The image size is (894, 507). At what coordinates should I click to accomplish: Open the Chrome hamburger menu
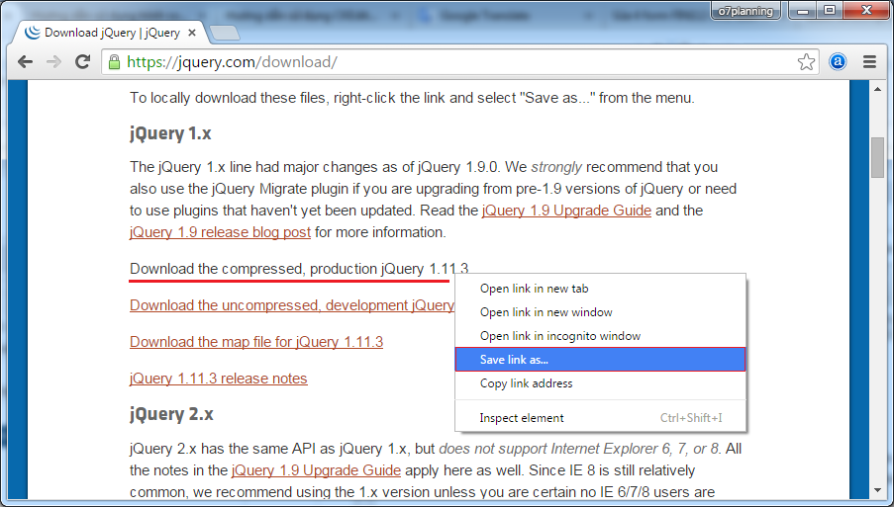pyautogui.click(x=869, y=61)
